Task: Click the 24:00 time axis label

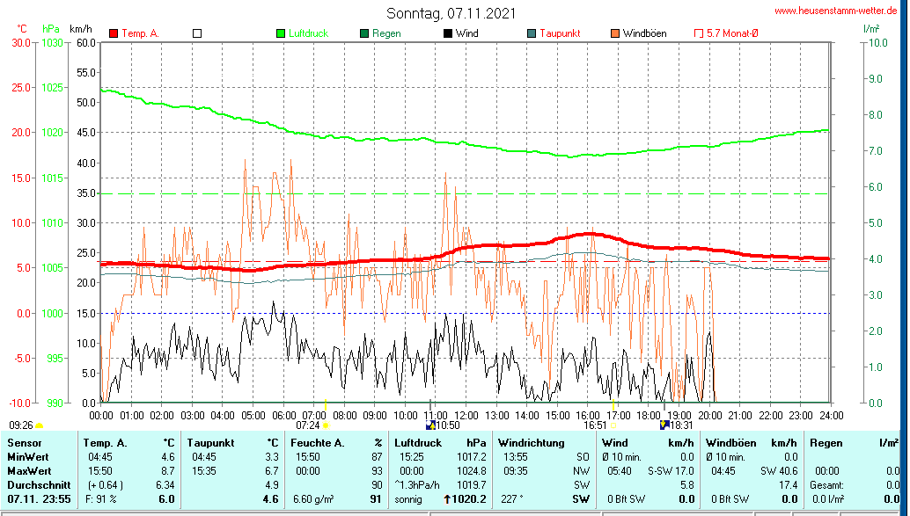Action: 831,416
